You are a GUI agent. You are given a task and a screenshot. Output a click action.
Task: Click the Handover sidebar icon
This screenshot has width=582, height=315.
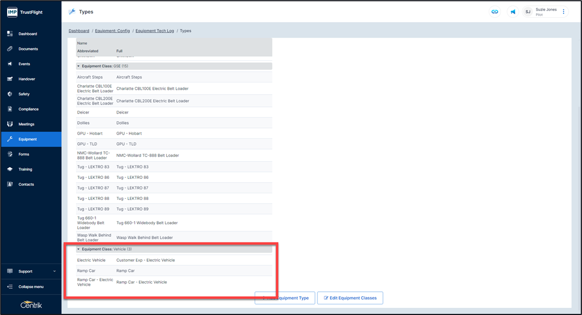[x=10, y=79]
